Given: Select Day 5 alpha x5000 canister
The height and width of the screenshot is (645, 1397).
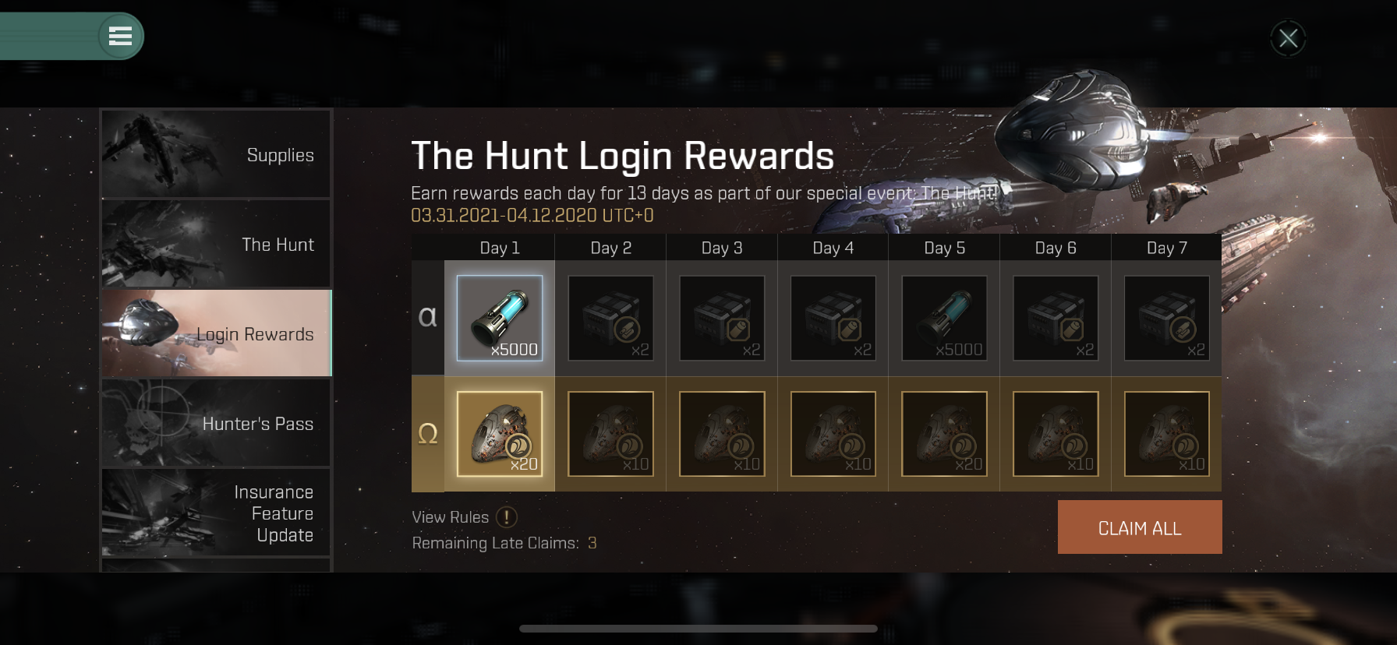Looking at the screenshot, I should [944, 318].
